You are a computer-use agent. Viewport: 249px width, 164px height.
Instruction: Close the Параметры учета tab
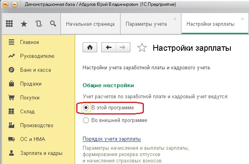[175, 19]
